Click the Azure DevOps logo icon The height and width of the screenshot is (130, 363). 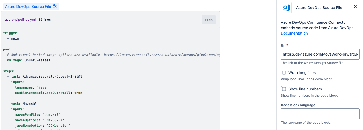tap(286, 8)
